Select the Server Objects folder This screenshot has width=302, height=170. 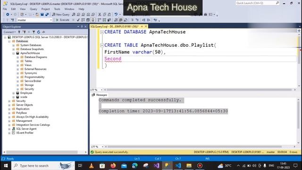25,105
